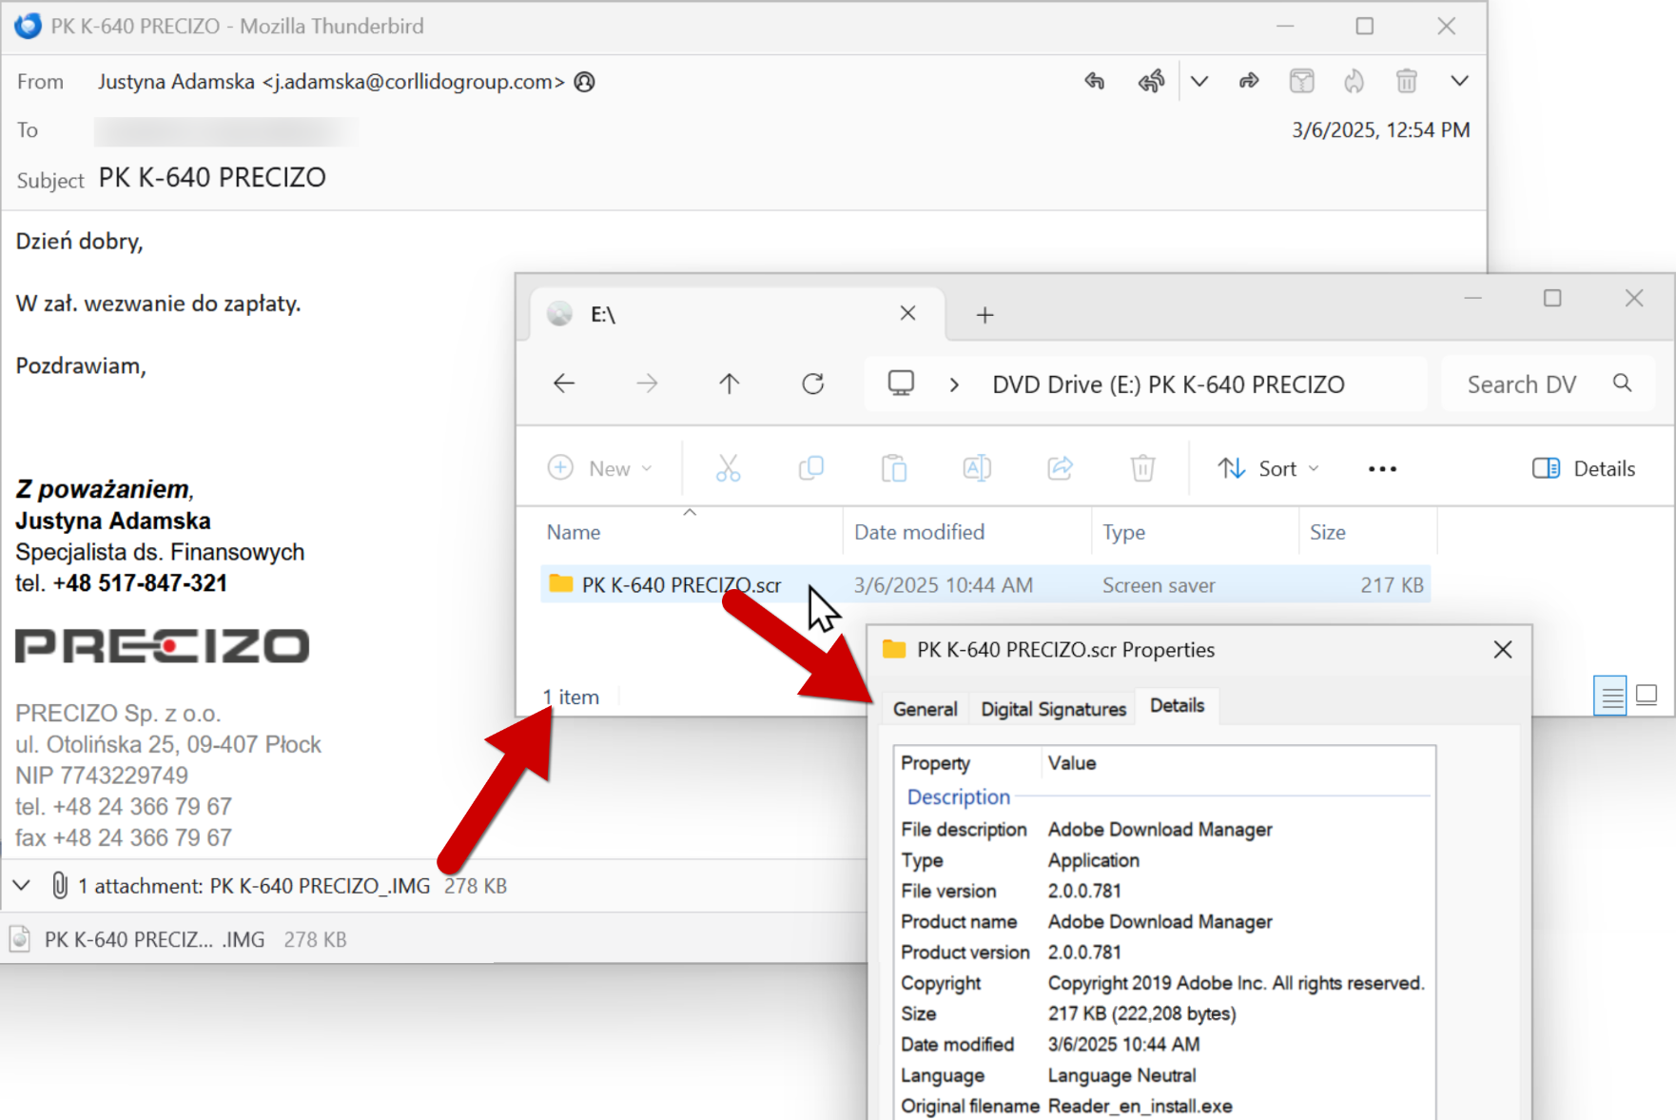The width and height of the screenshot is (1676, 1120).
Task: Collapse the attachment list chevron
Action: click(21, 886)
